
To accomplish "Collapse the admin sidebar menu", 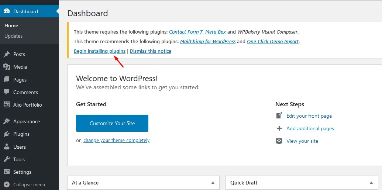I will (x=25, y=184).
